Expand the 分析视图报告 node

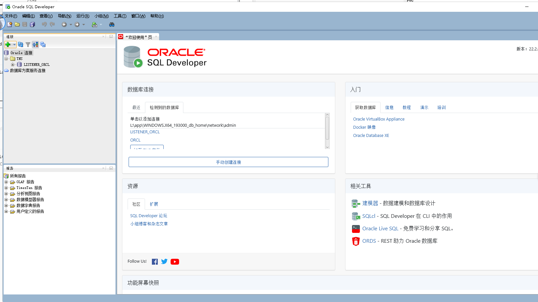click(6, 194)
